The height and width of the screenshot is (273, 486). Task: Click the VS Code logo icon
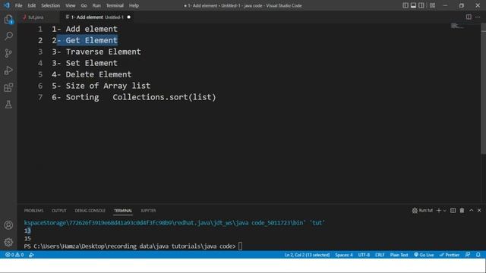[7, 5]
